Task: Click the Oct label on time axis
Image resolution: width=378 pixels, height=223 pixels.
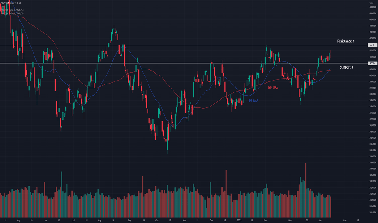Action: (x=157, y=220)
